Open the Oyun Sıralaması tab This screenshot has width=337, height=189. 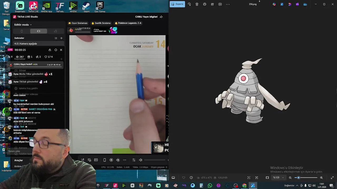pos(78,23)
